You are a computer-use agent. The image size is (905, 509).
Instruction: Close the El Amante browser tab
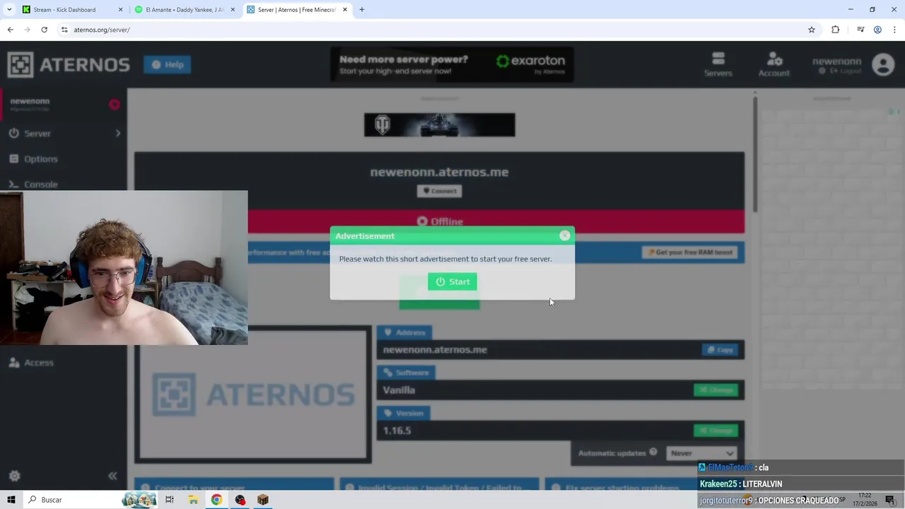[x=233, y=10]
